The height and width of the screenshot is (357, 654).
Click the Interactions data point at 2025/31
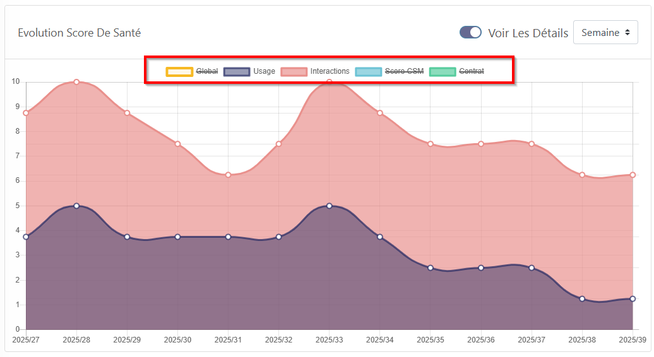tap(228, 175)
